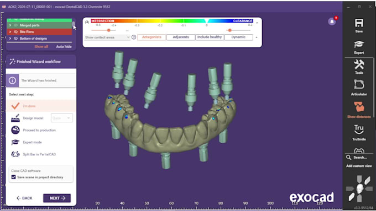Toggle the Include healthy option

pos(210,37)
